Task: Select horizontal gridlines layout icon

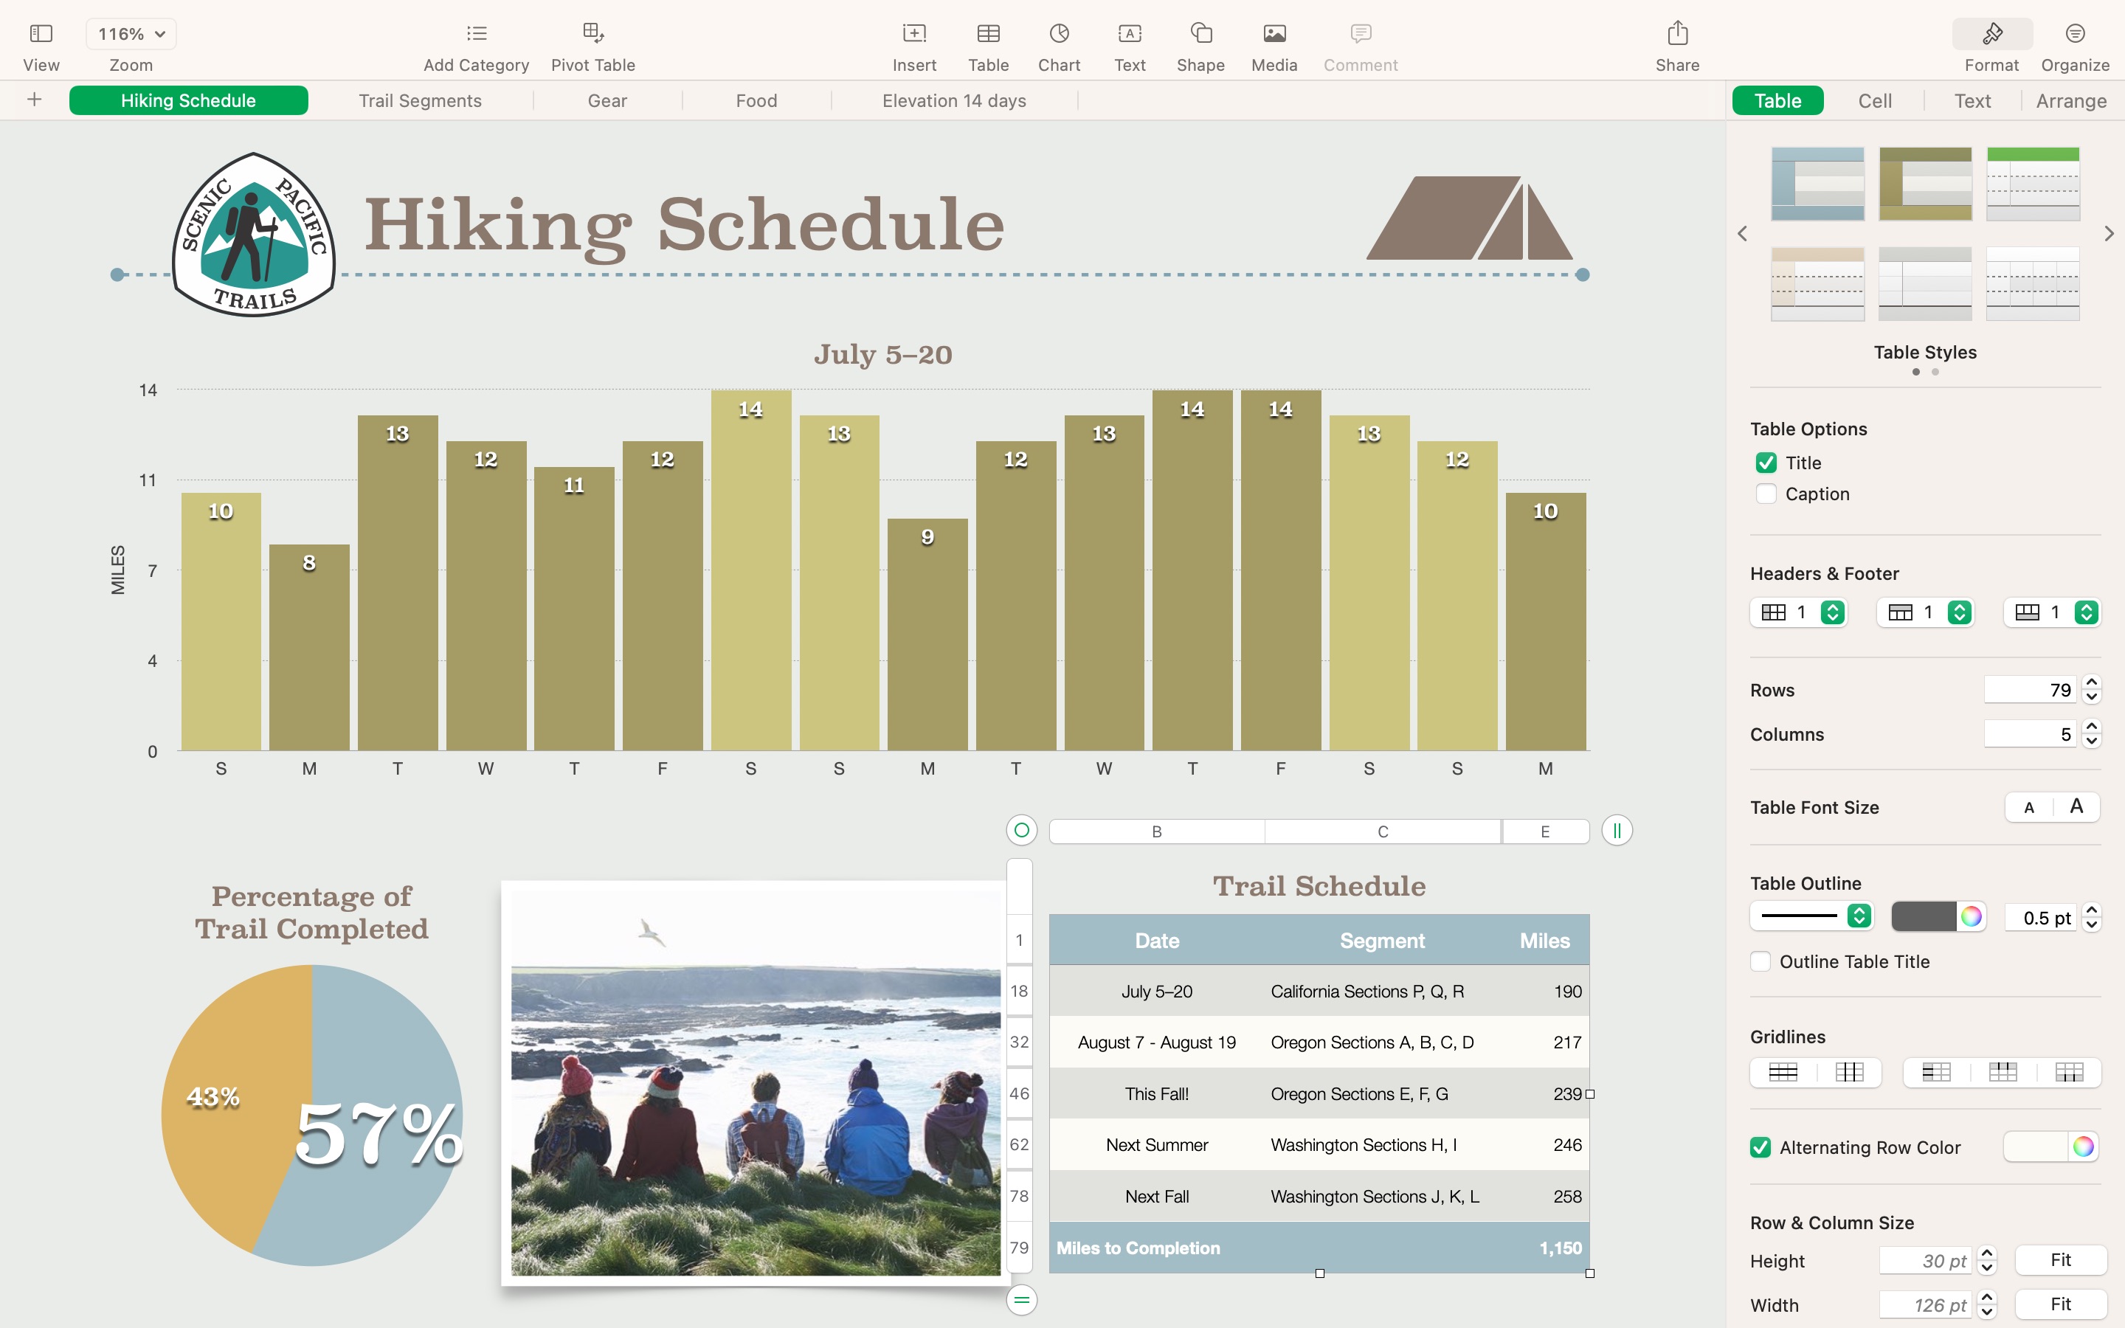Action: click(x=1780, y=1071)
